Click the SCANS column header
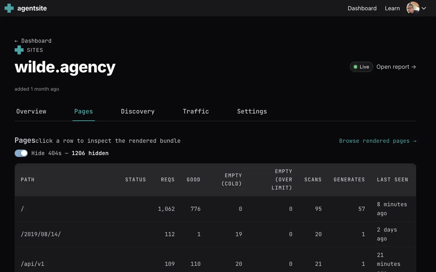Screen dimensions: 436x272 point(313,180)
